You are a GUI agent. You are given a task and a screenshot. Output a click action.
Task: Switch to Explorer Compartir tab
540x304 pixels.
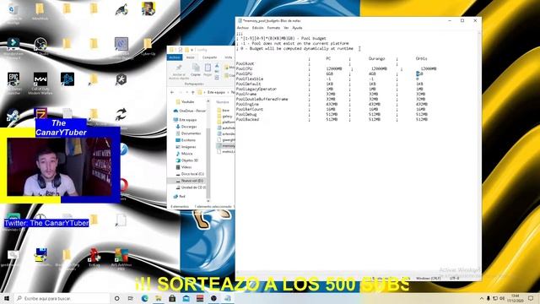click(x=209, y=57)
